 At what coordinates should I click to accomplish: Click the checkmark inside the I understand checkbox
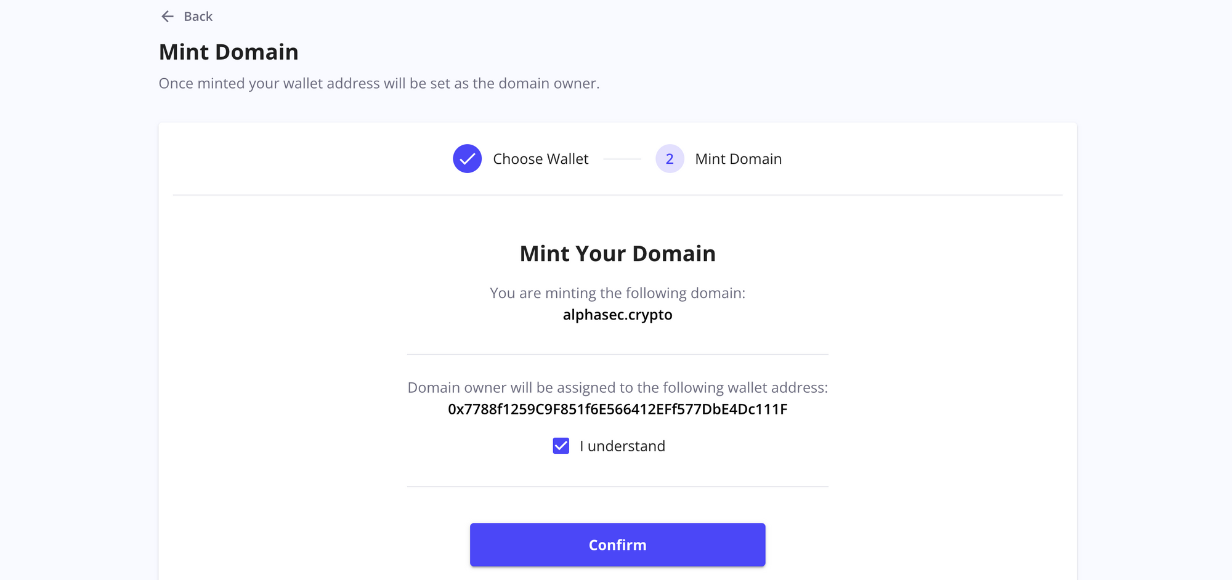pyautogui.click(x=561, y=446)
